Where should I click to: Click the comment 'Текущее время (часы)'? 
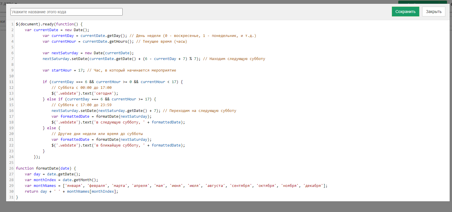161,42
